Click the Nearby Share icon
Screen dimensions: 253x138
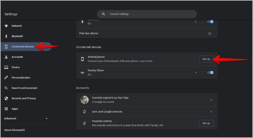82,73
